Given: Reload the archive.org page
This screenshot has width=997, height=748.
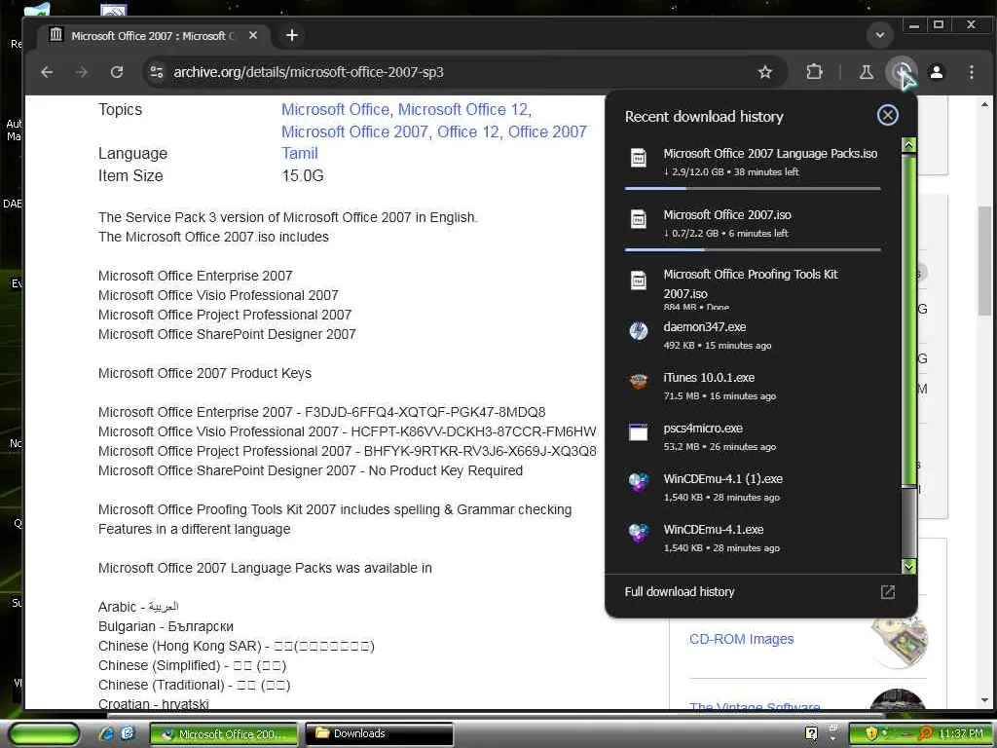Looking at the screenshot, I should point(117,72).
